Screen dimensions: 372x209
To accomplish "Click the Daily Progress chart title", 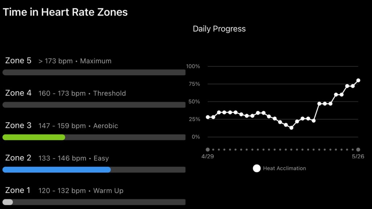I will (219, 29).
